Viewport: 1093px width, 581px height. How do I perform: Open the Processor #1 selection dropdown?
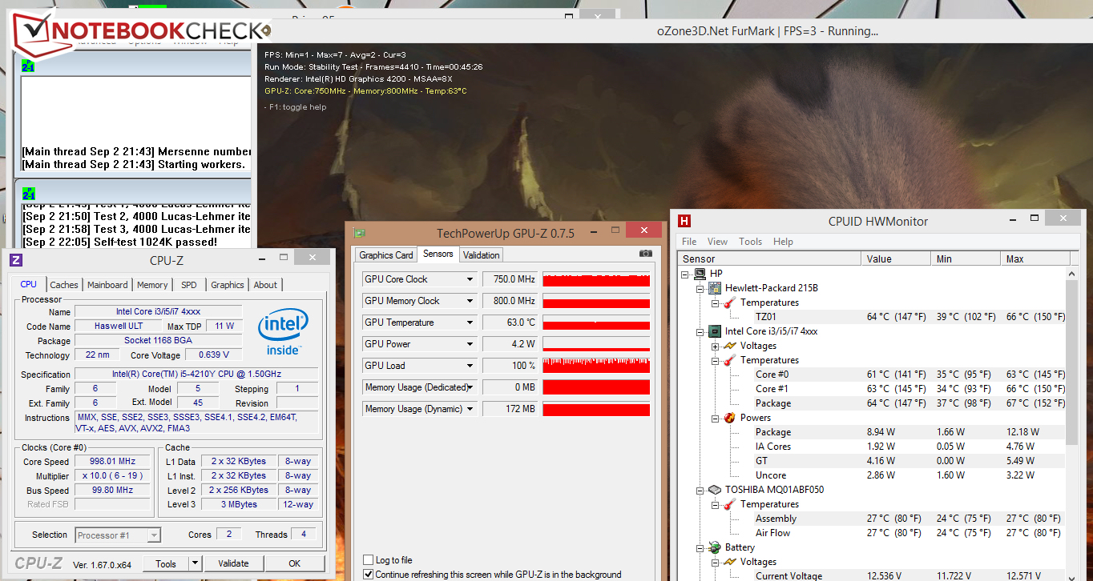[154, 535]
